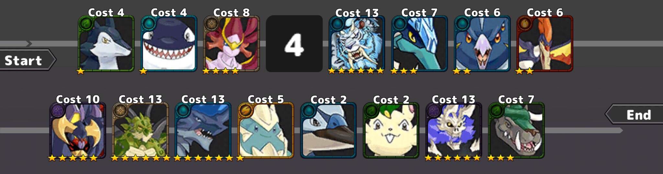Image resolution: width=663 pixels, height=174 pixels.
Task: Choose the long-beaked bird Cost 2 card
Action: point(329,130)
